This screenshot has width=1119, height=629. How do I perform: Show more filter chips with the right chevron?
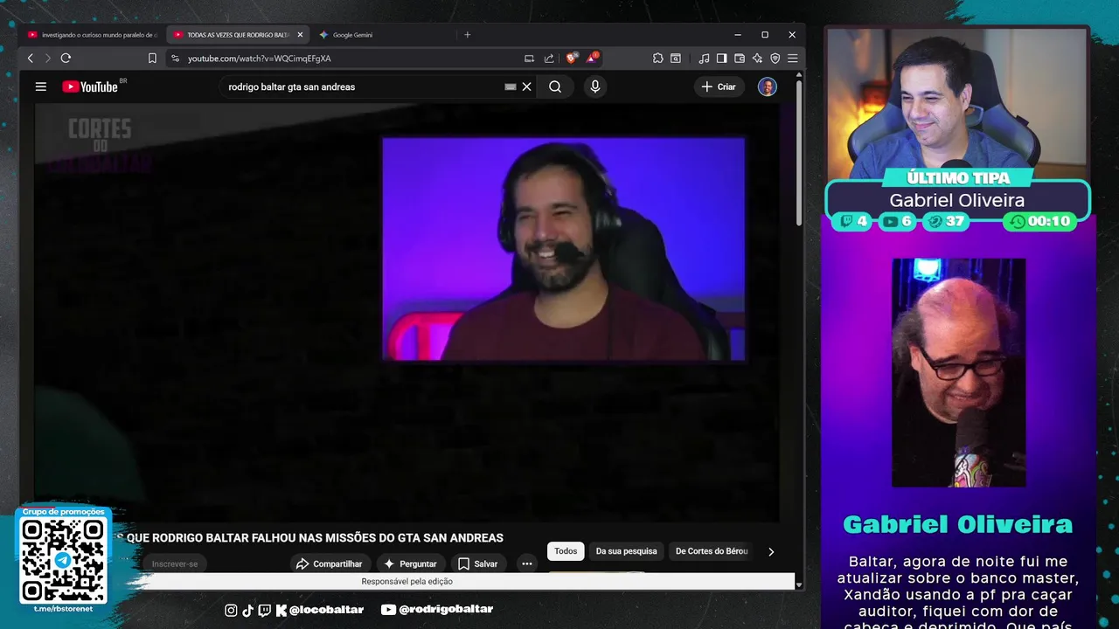(771, 551)
